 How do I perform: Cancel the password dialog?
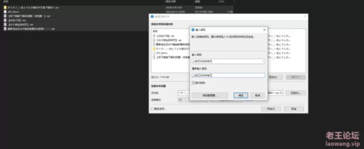pyautogui.click(x=257, y=96)
